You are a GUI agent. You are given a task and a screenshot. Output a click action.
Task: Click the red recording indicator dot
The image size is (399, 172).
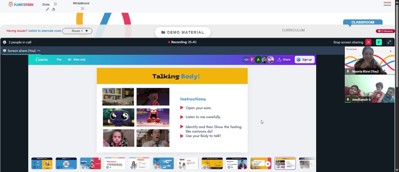point(169,42)
